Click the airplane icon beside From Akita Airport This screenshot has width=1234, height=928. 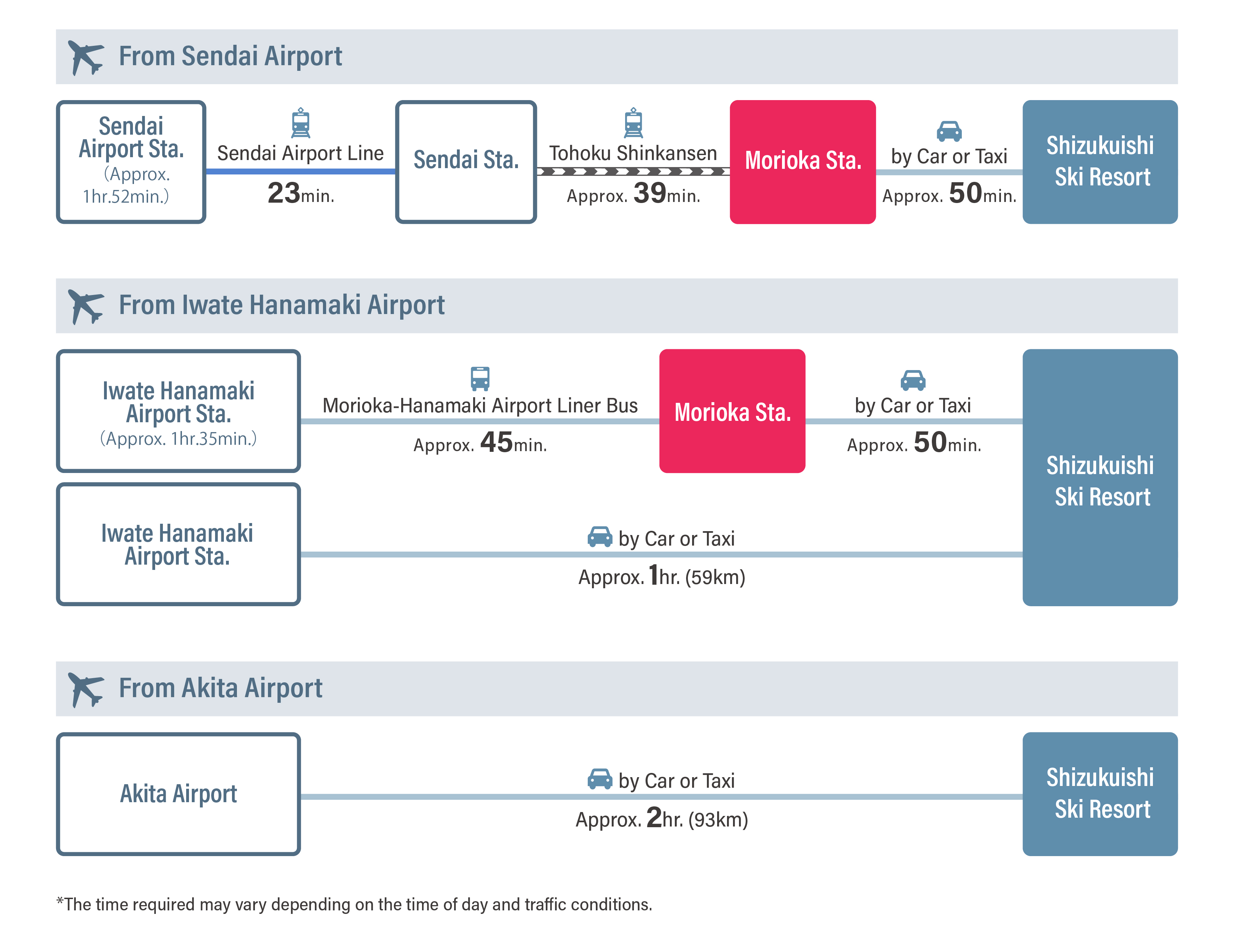coord(85,689)
